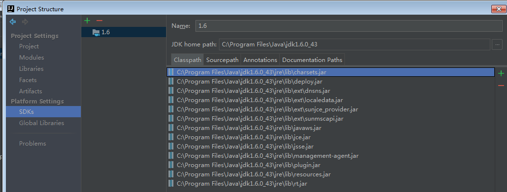Select the charsets.jar classpath entry
Viewport: 507px width, 192px height.
pyautogui.click(x=331, y=72)
